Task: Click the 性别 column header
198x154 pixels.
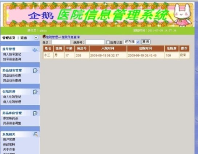Action: tap(59, 49)
